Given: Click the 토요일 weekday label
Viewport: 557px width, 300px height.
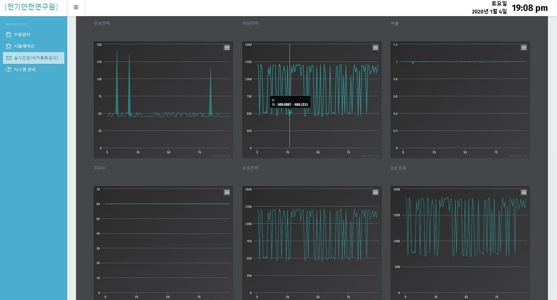Looking at the screenshot, I should coord(499,3).
